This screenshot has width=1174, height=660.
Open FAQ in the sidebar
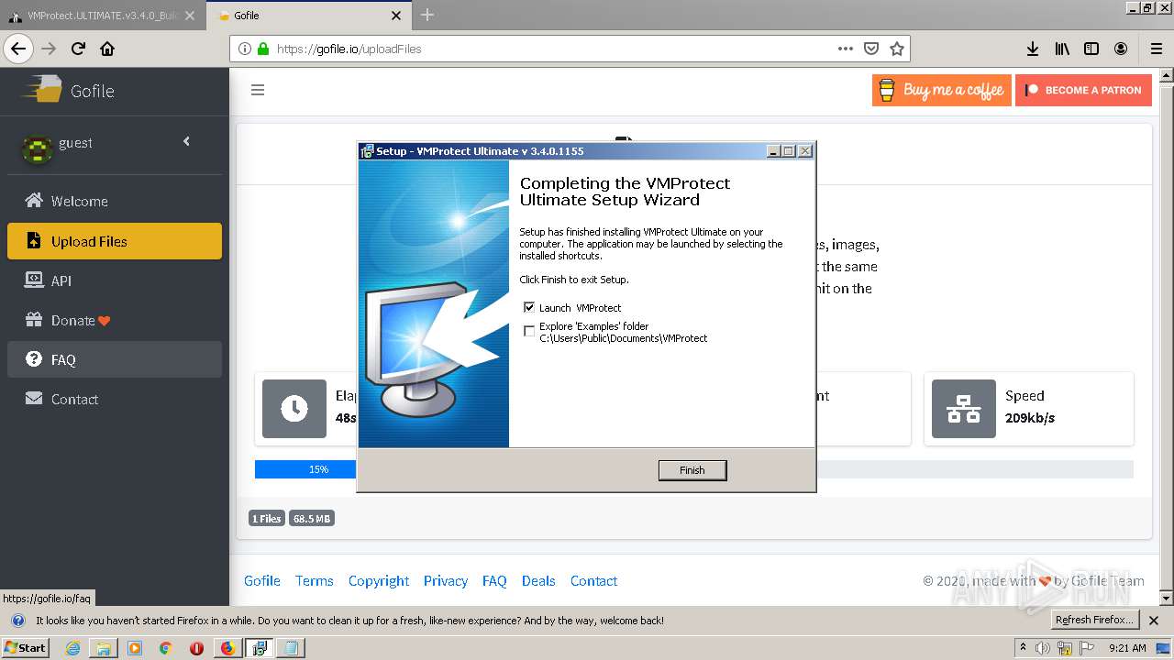115,359
